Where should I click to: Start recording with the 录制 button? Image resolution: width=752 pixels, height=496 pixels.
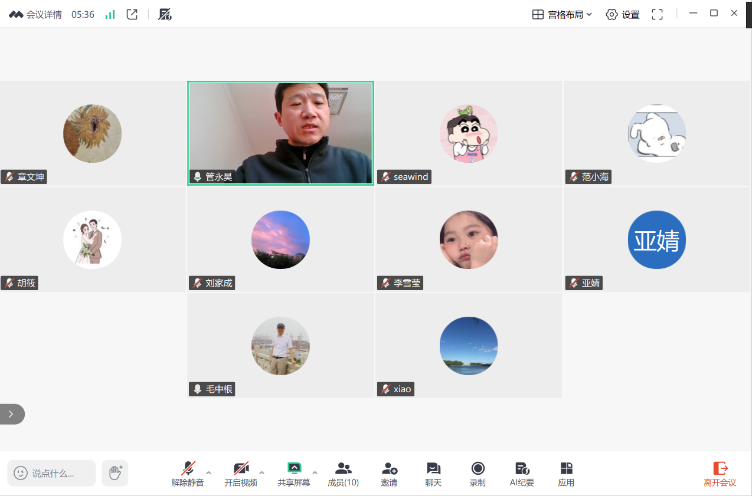478,474
